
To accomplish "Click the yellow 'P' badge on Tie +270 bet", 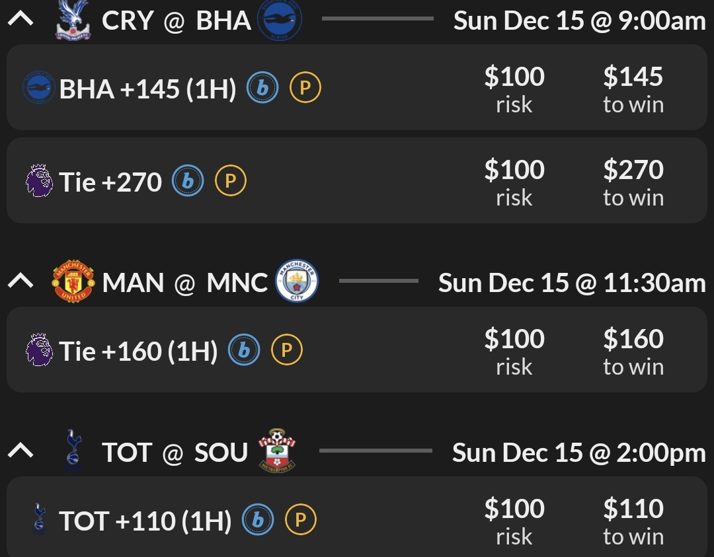I will (x=231, y=182).
